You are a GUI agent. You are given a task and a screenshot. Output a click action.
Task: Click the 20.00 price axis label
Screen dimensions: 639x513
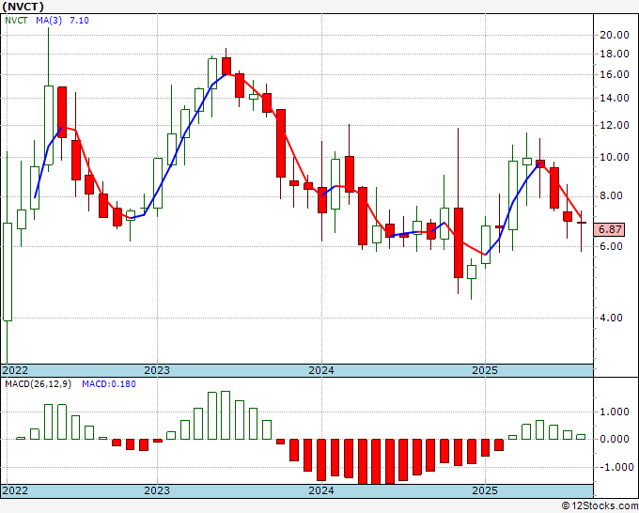point(615,35)
